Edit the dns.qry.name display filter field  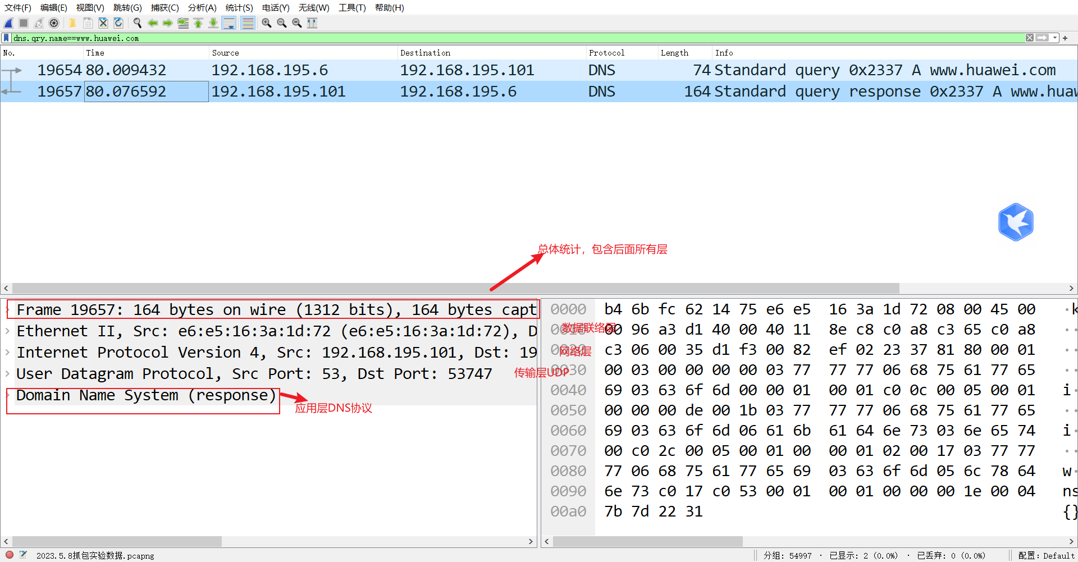[517, 38]
